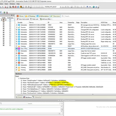Click the warning icon on log row 26
This screenshot has width=116, height=116.
19,67
